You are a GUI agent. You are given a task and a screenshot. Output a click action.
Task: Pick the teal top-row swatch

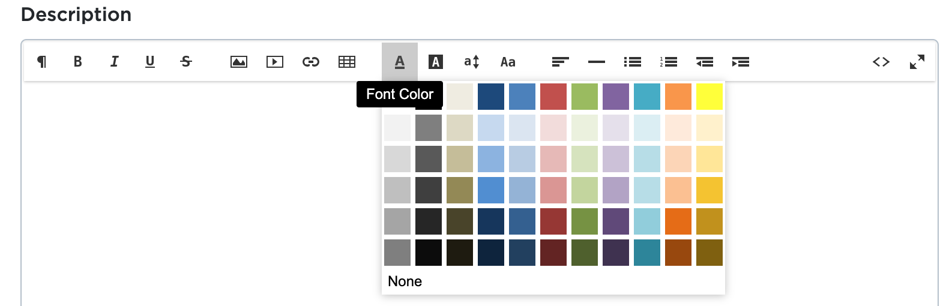tap(647, 97)
